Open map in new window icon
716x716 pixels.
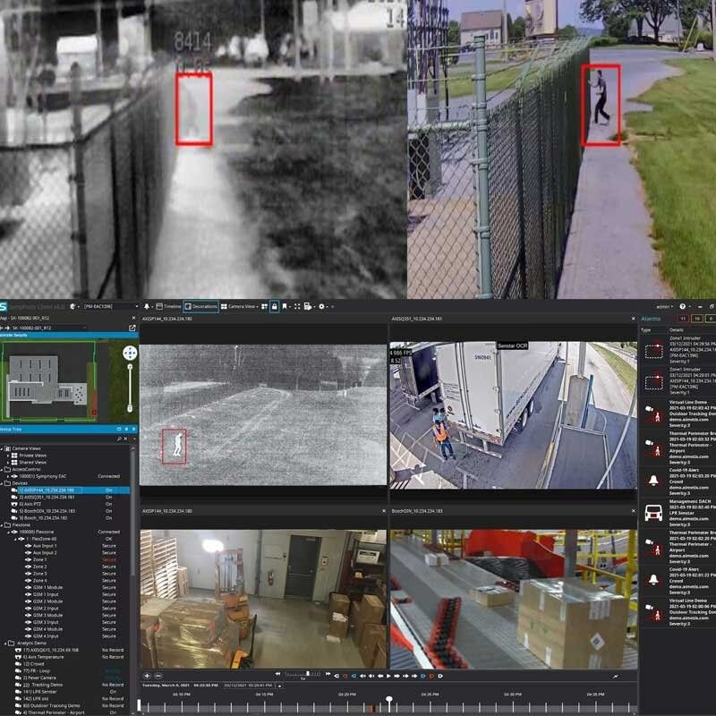(132, 328)
